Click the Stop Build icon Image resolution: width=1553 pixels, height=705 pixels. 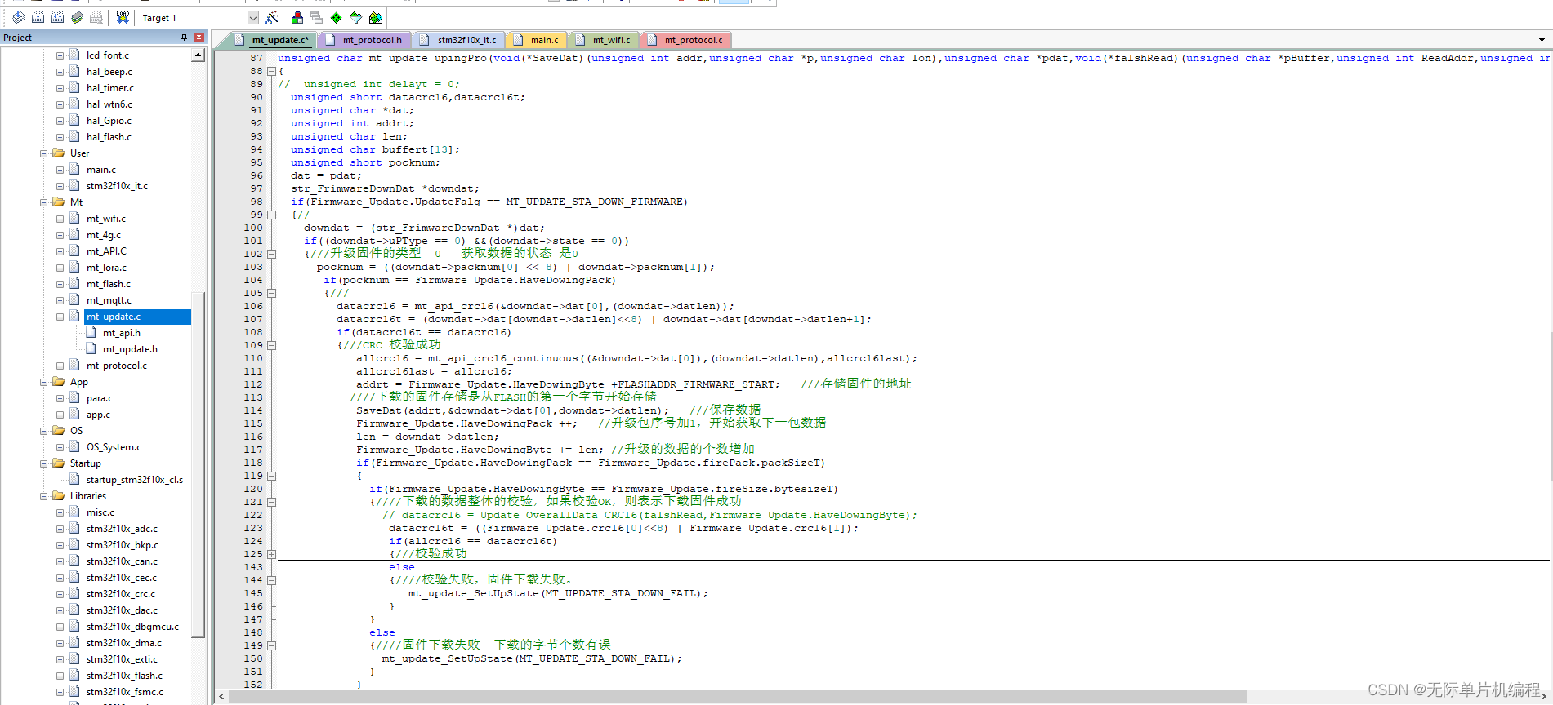pos(96,17)
